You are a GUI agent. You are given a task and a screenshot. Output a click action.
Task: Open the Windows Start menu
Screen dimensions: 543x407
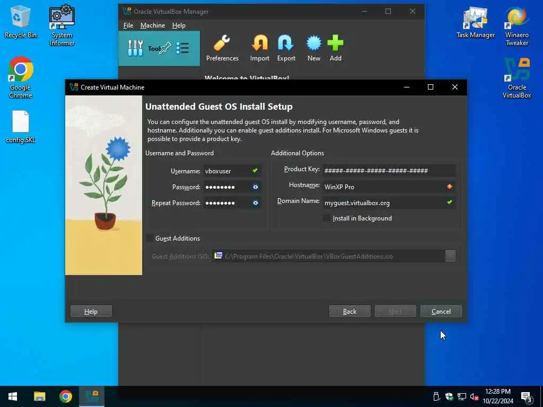(13, 396)
